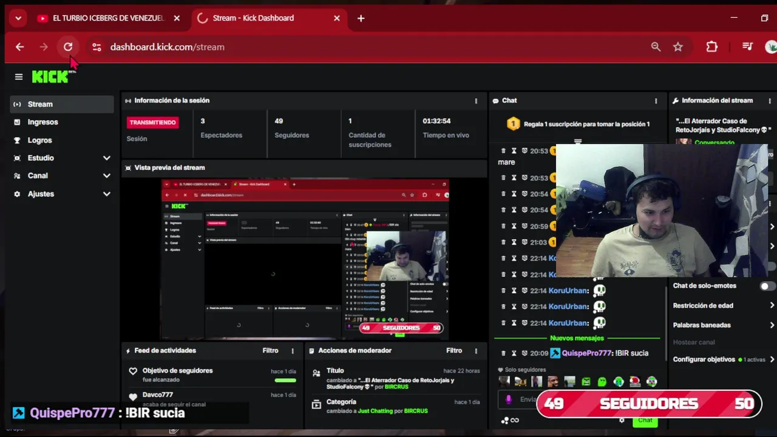
Task: Timeout QuispePro777 with hourglass icon
Action: [514, 353]
